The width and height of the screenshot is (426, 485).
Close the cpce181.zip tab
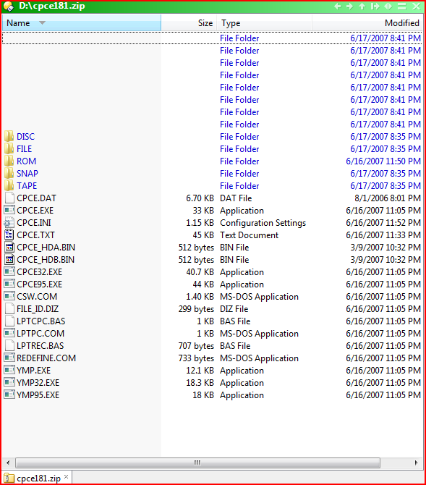(66, 477)
